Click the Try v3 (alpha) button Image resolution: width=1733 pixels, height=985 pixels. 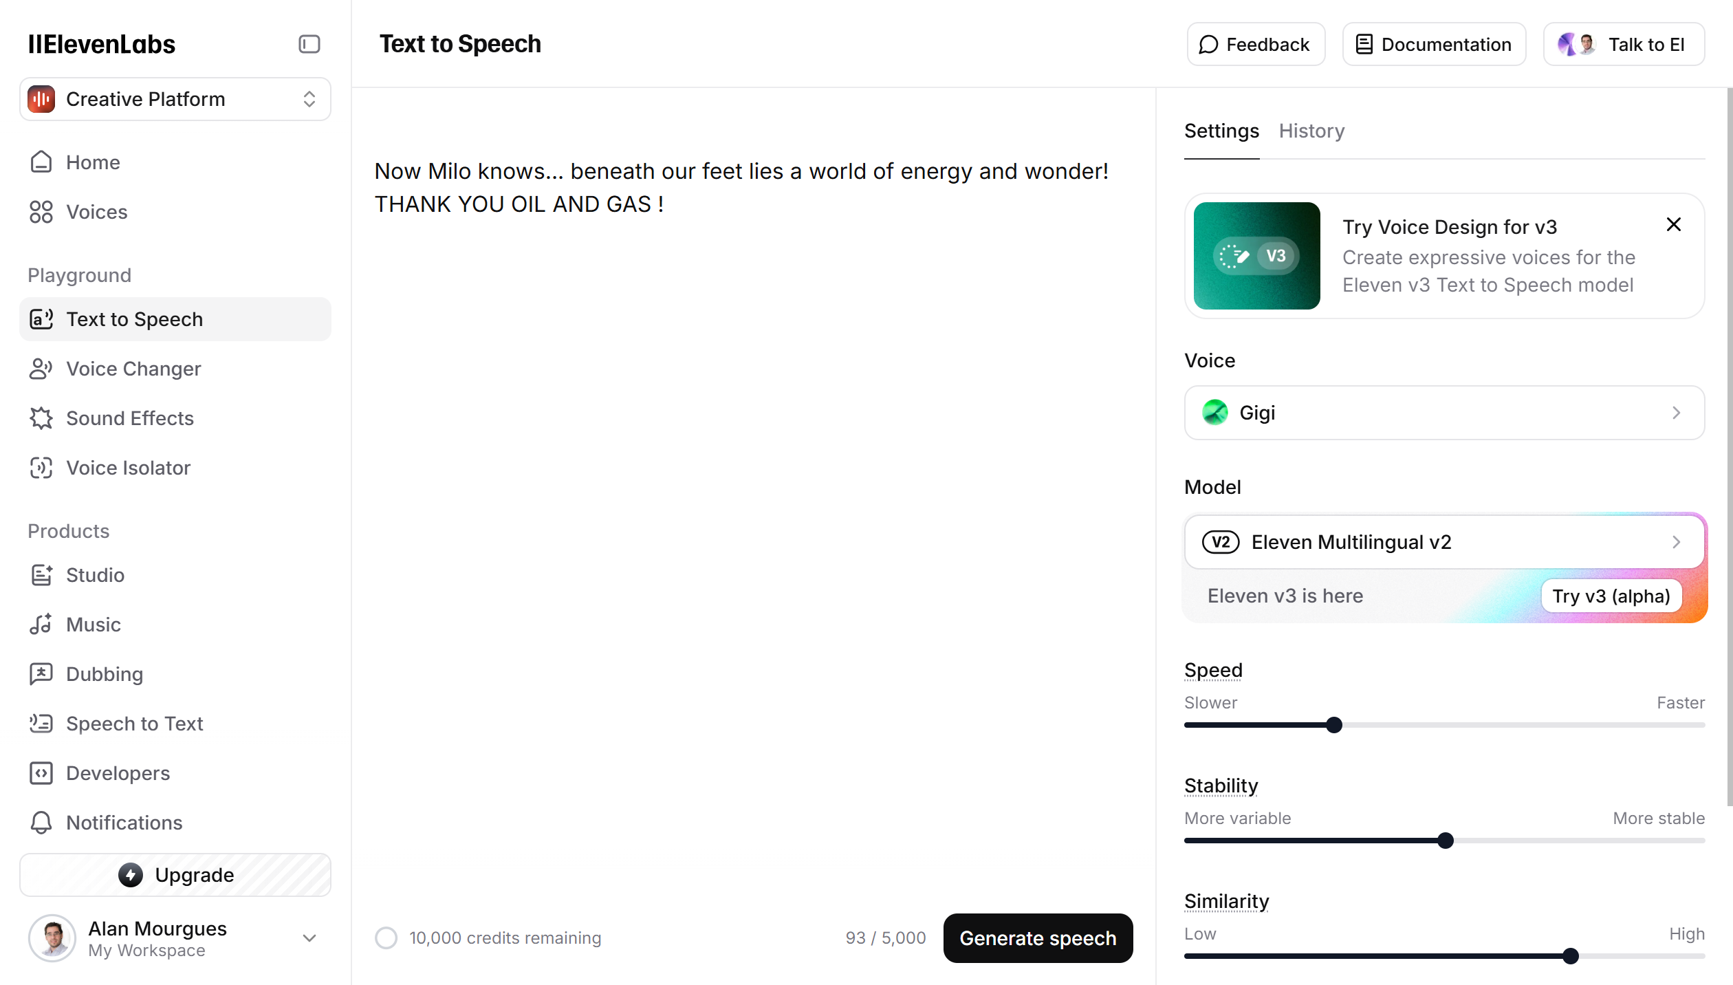tap(1611, 596)
